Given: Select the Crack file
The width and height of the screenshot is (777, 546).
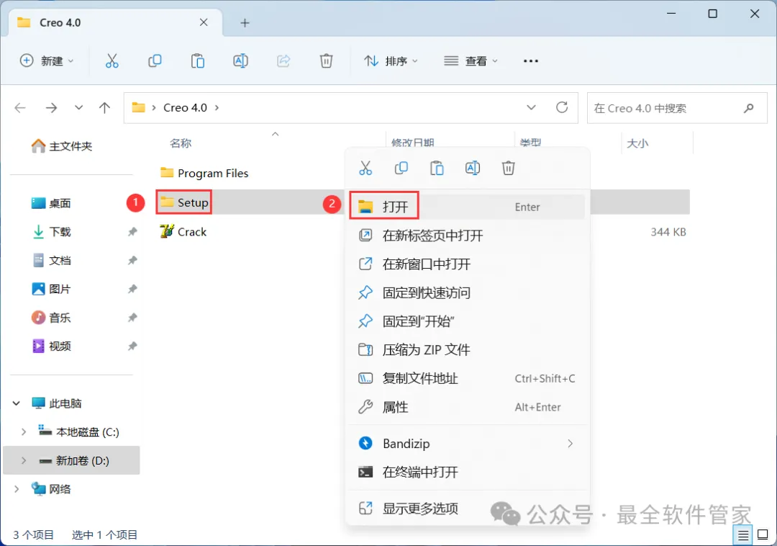Looking at the screenshot, I should coord(183,232).
